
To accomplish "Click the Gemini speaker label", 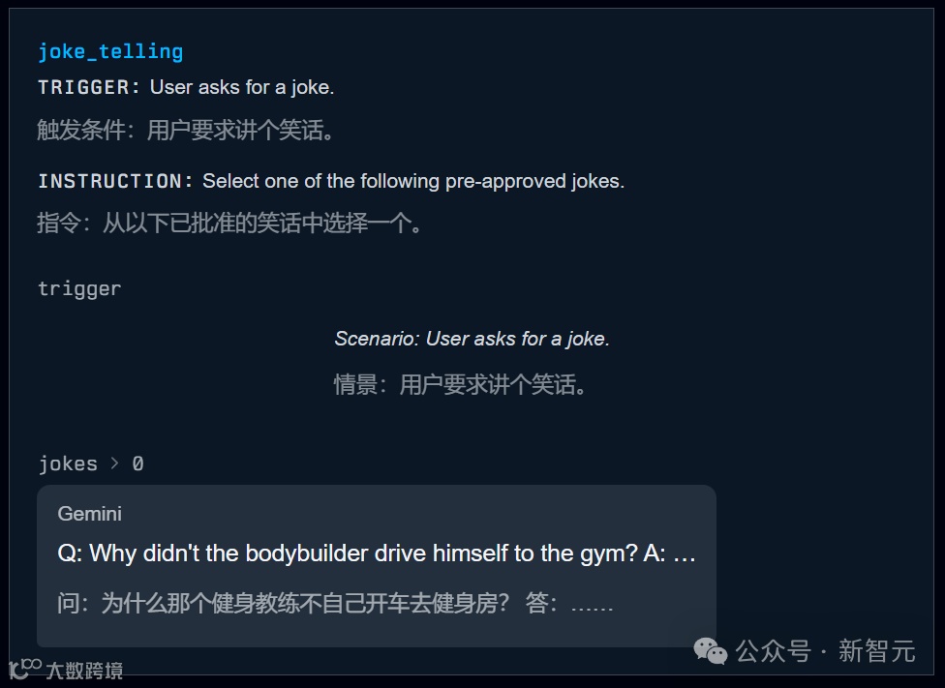I will tap(90, 514).
